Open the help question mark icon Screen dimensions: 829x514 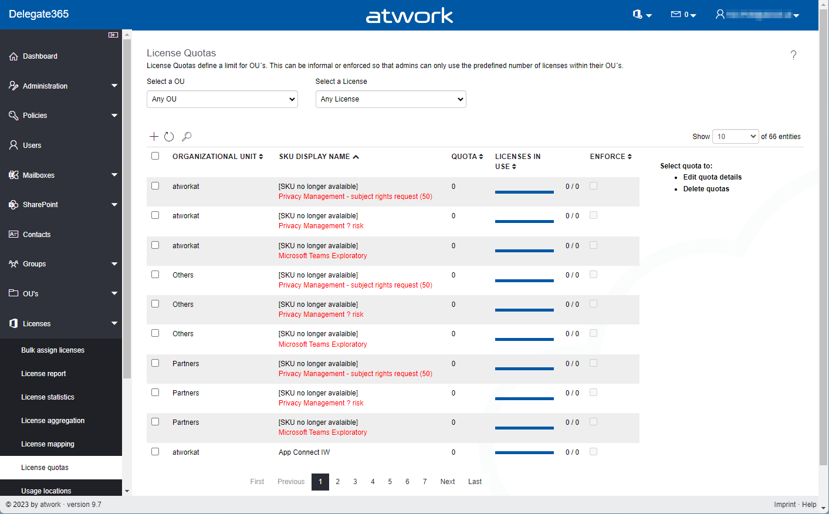pyautogui.click(x=793, y=55)
